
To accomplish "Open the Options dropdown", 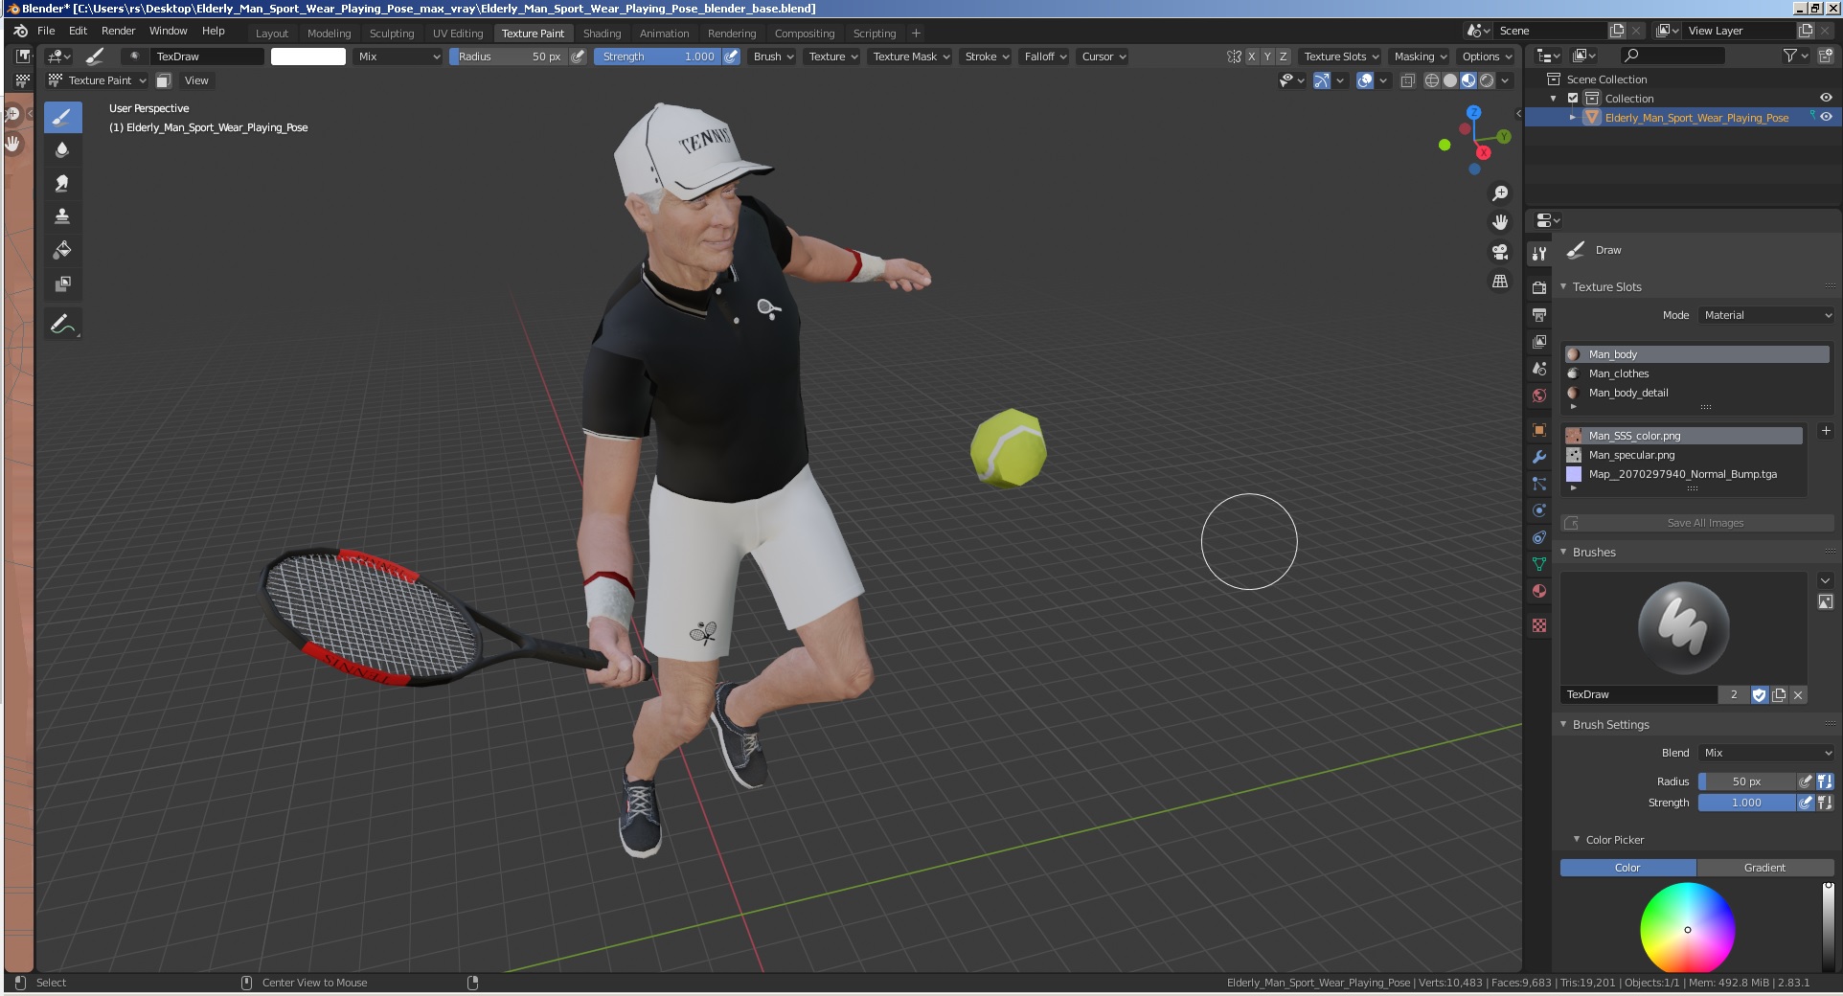I will tap(1487, 57).
